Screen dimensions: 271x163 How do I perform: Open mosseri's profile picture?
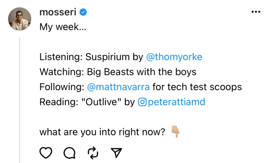tap(20, 19)
